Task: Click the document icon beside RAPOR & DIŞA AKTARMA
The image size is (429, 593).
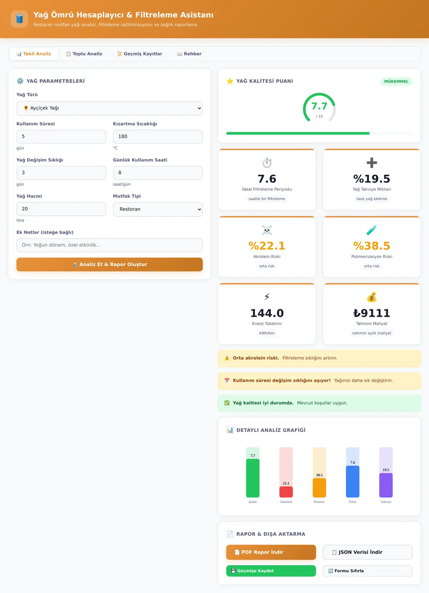Action: point(230,534)
